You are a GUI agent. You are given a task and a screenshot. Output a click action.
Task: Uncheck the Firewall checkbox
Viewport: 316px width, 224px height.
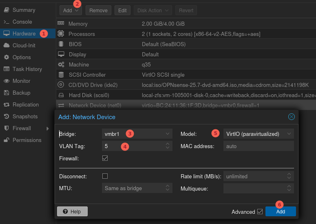coord(105,158)
